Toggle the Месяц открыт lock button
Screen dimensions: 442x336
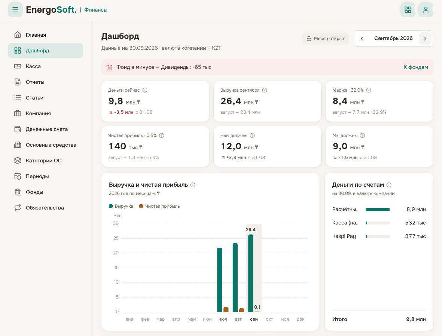(326, 39)
